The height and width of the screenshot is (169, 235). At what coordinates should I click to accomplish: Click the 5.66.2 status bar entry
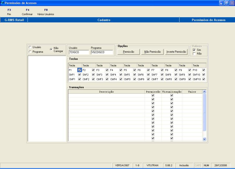(169, 165)
